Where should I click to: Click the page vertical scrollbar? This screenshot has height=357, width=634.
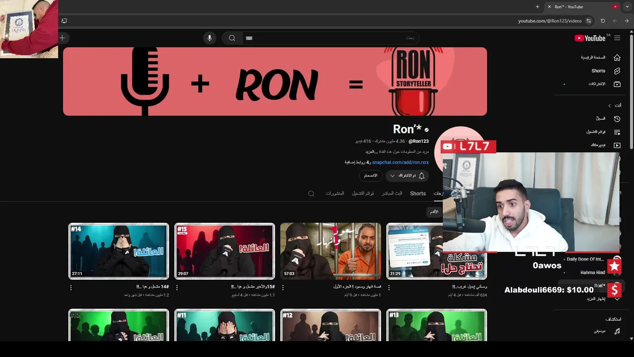click(x=632, y=91)
